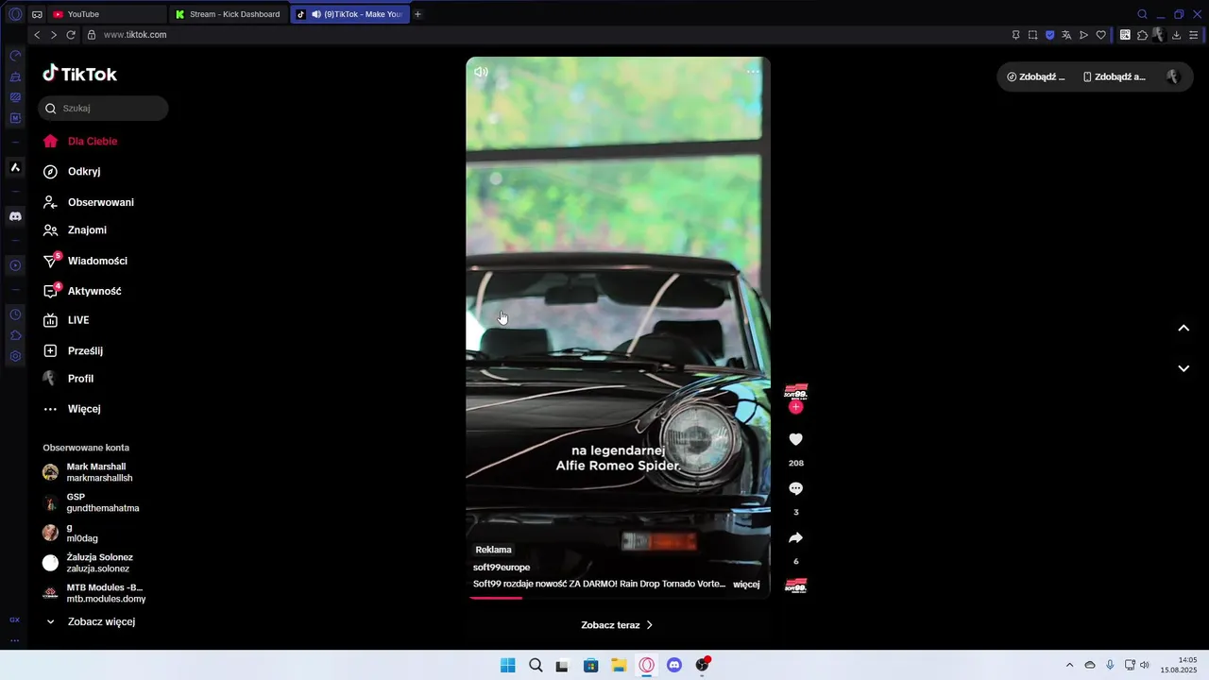Expand the Więcej menu
1209x680 pixels.
pos(72,409)
